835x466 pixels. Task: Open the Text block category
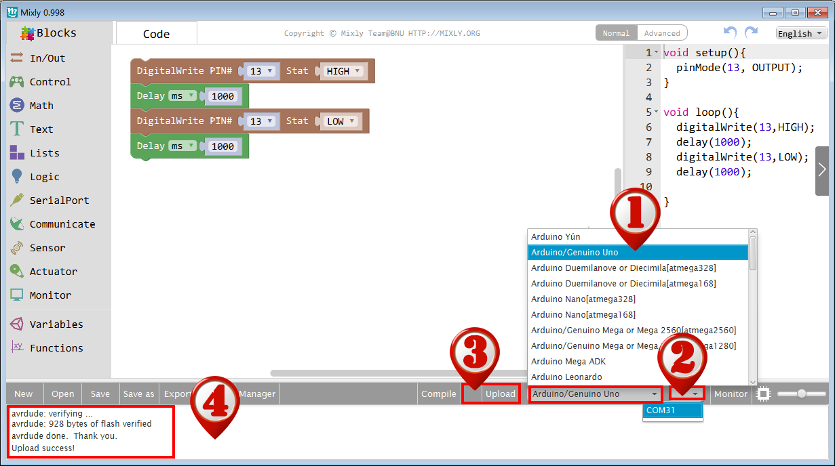(41, 129)
